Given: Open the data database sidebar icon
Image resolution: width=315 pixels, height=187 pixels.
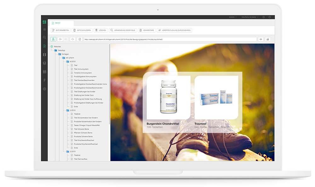Looking at the screenshot, I should [44, 63].
